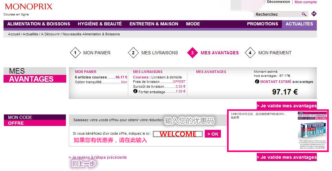Click the step 4 diamond icon
332x171 pixels.
click(250, 53)
